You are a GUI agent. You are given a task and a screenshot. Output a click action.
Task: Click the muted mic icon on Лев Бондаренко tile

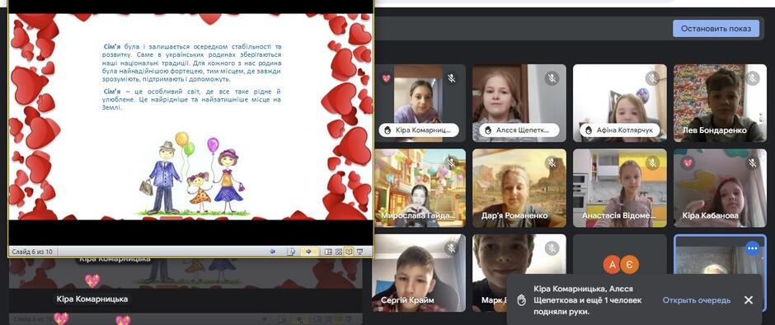point(752,78)
